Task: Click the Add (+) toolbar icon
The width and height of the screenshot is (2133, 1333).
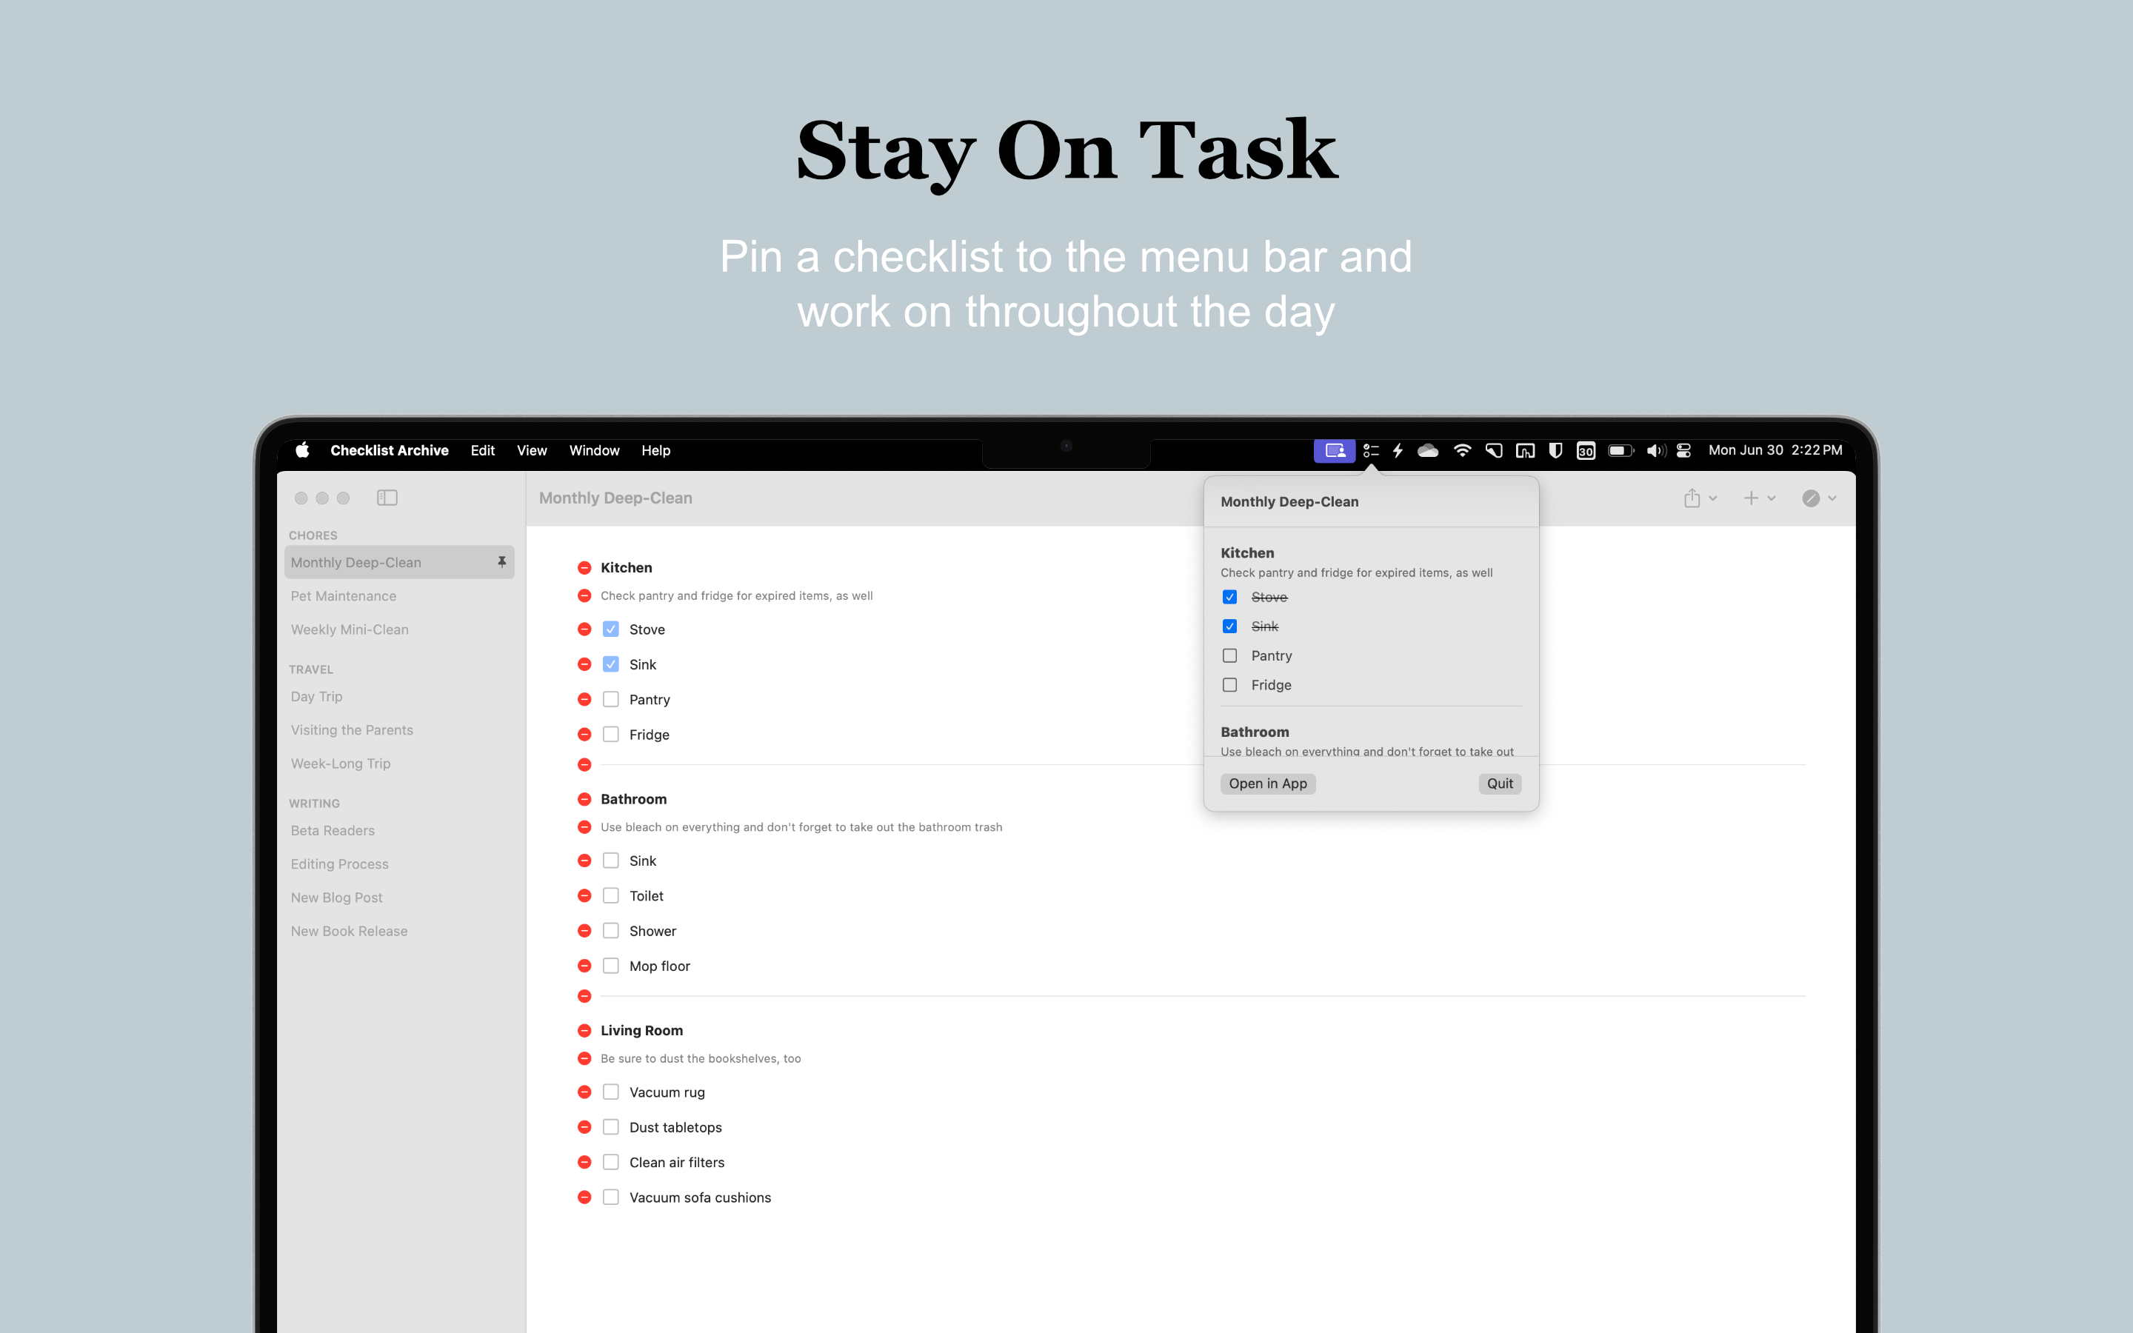Action: [1751, 497]
